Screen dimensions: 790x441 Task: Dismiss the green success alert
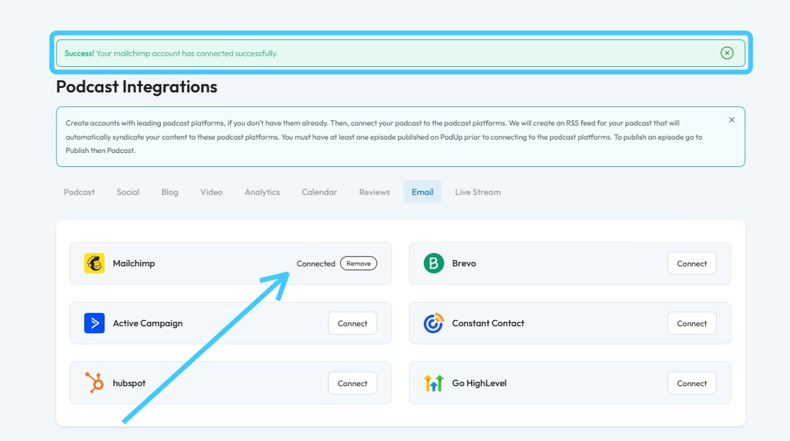727,53
